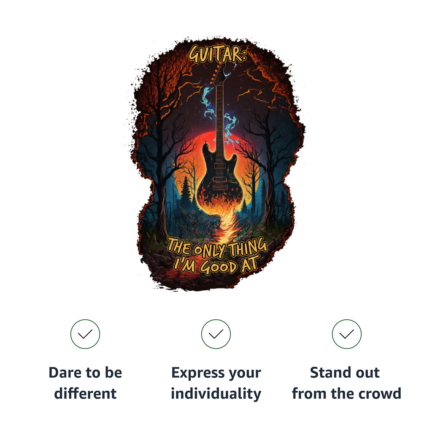Viewport: 432px width, 432px height.
Task: Click the black electric guitar body
Action: pos(219,176)
